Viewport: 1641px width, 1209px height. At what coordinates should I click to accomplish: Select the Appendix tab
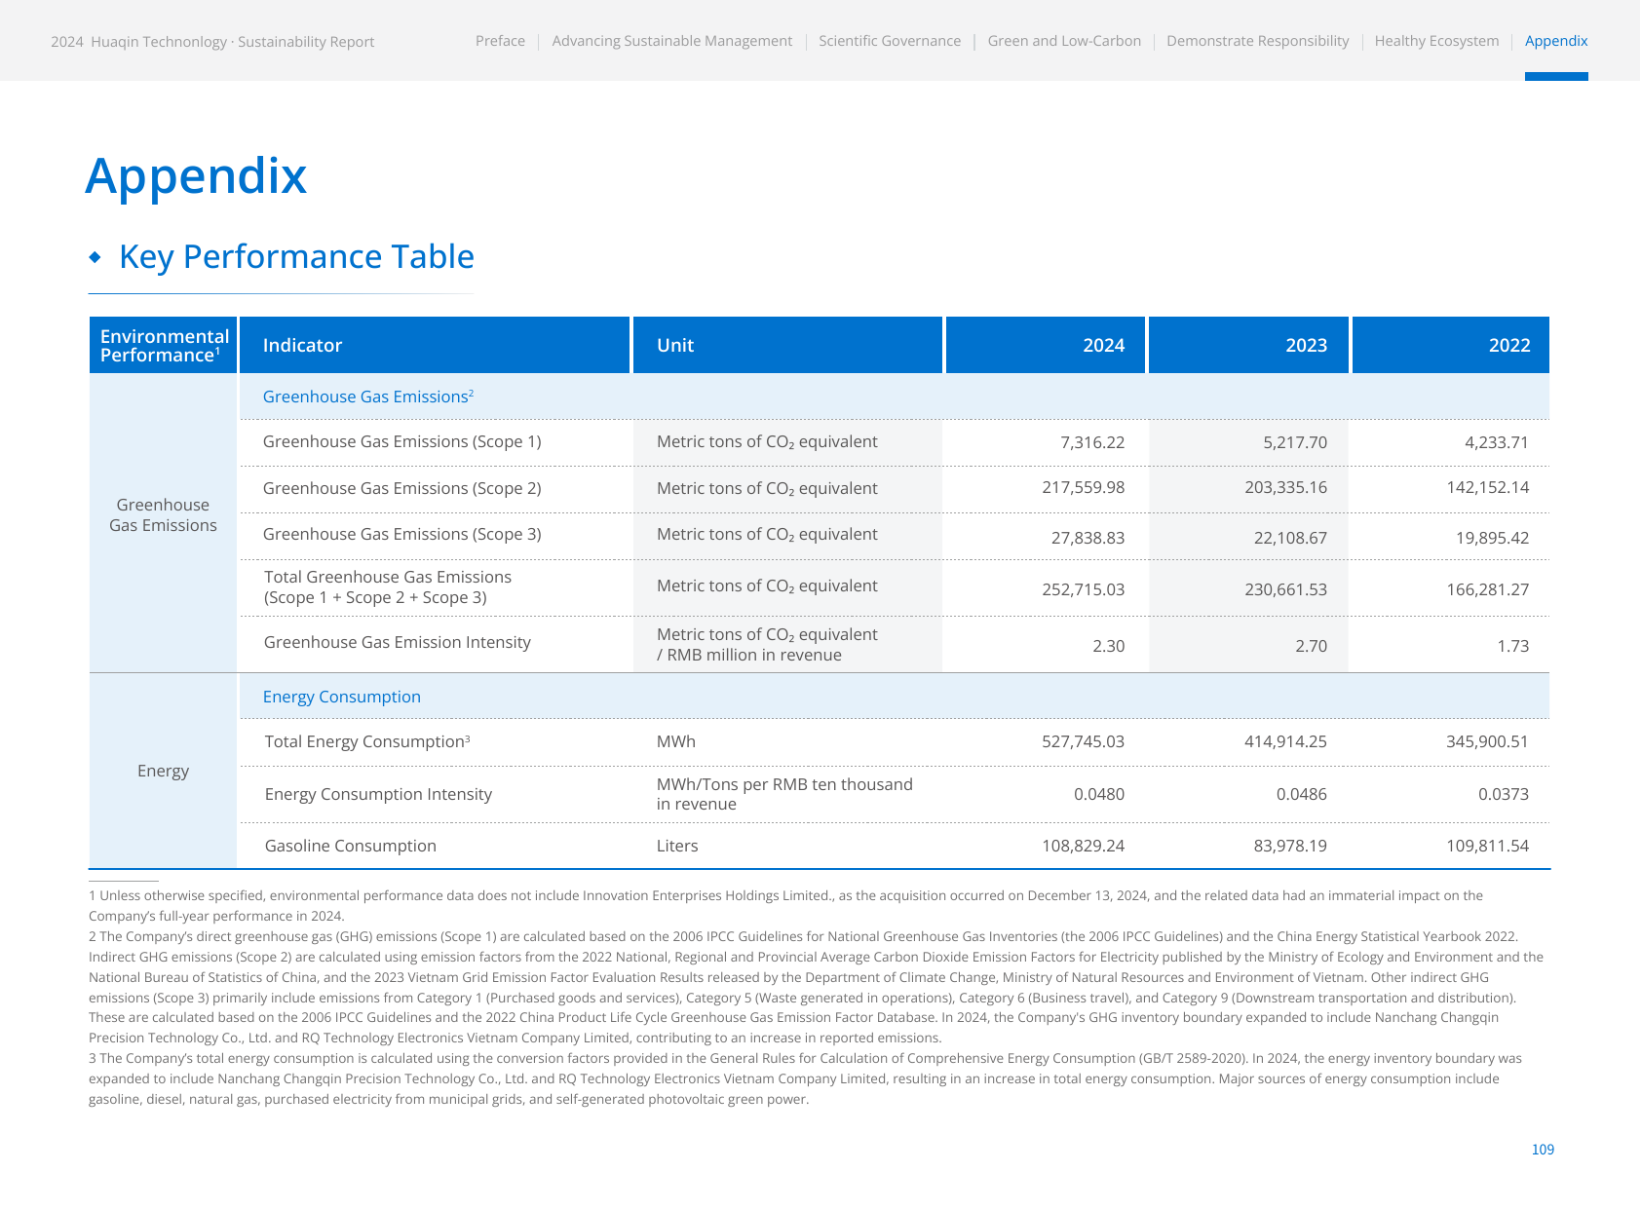1556,41
